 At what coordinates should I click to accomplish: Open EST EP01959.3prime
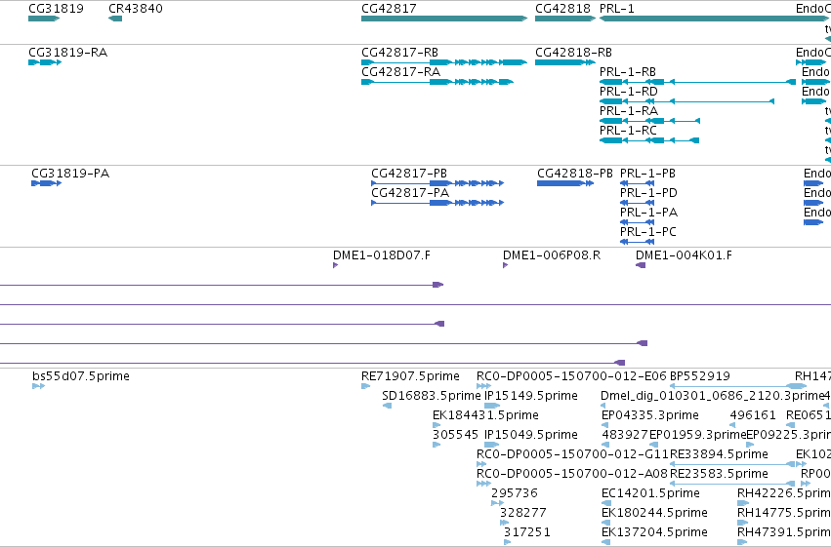coord(697,435)
